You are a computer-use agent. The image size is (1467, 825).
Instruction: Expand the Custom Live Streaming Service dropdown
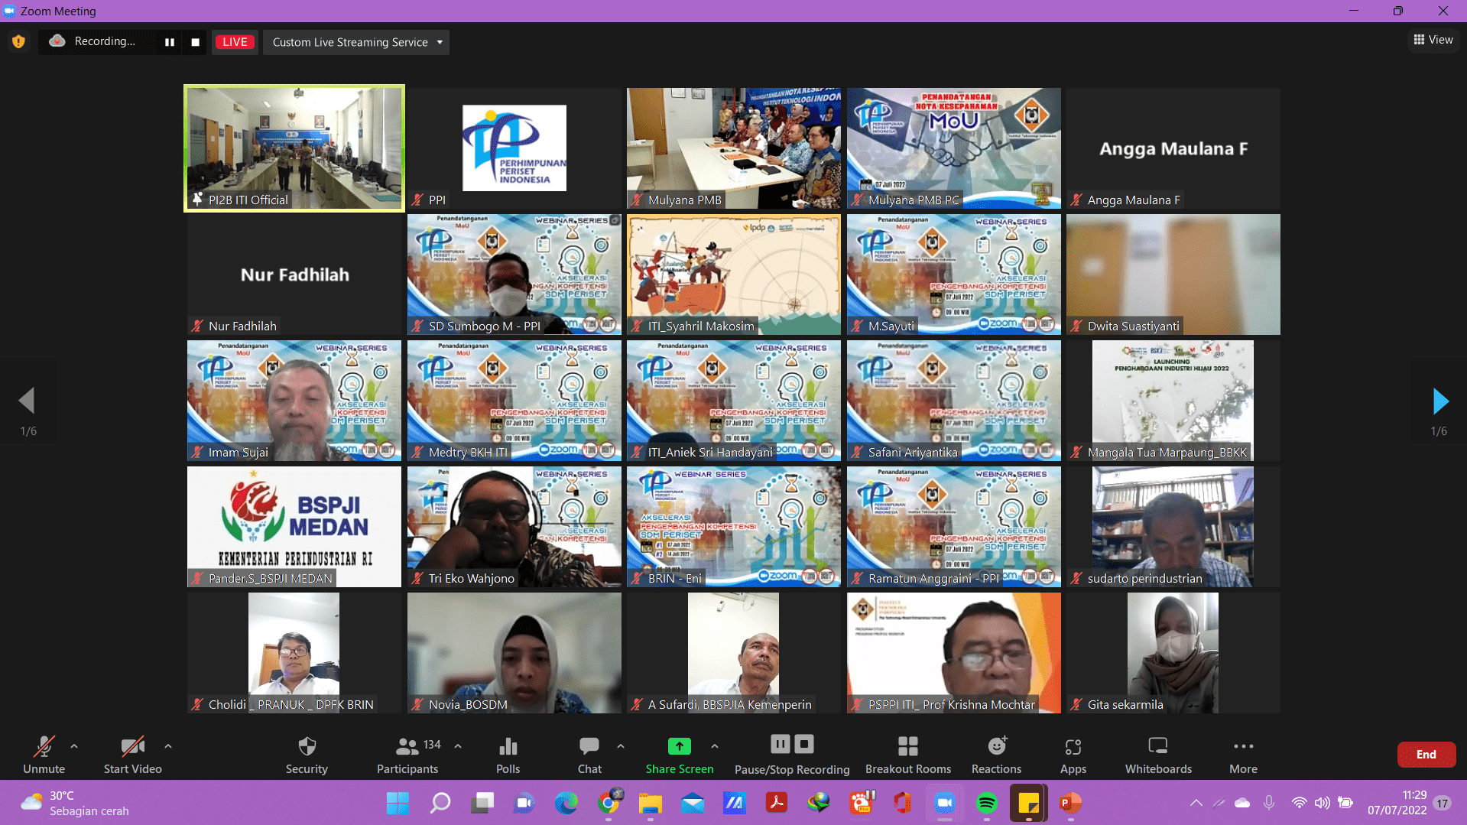[x=440, y=42]
